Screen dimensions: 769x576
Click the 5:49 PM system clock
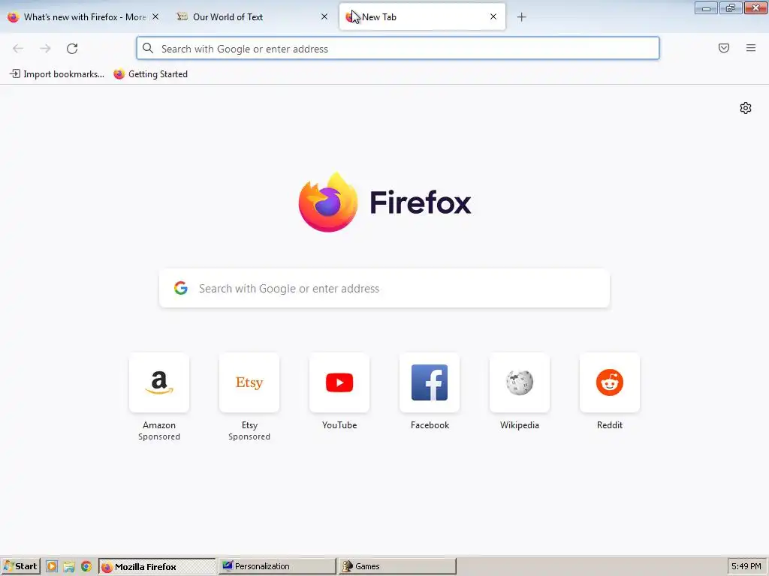coord(746,566)
